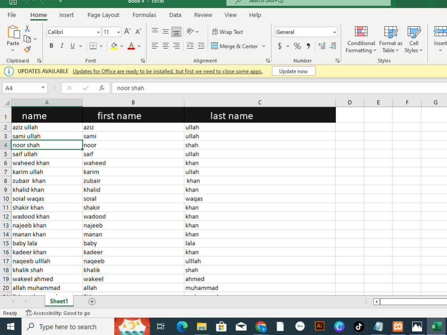Viewport: 447px width, 335px height.
Task: Click the Cut scissors icon
Action: click(27, 29)
